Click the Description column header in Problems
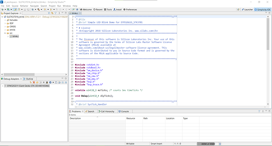The image size is (272, 146). pos(97,118)
